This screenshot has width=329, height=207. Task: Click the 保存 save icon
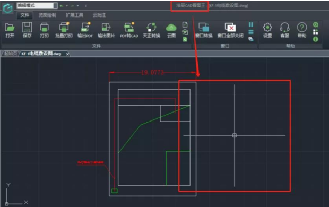27,30
